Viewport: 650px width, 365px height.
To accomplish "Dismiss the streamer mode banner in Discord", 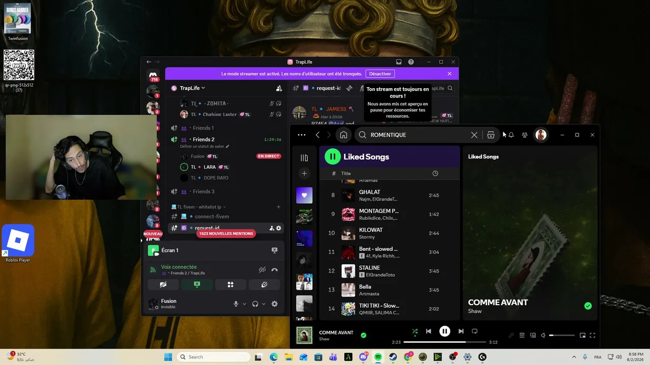I will click(x=449, y=74).
